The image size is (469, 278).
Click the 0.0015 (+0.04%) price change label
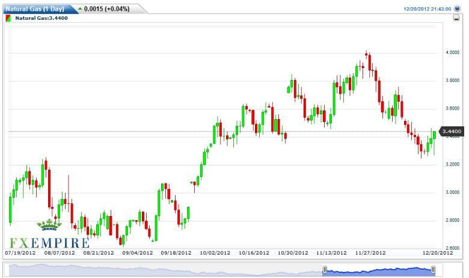click(106, 9)
